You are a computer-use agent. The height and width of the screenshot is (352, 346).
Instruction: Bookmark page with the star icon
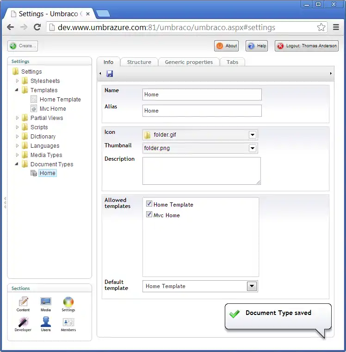tap(321, 27)
